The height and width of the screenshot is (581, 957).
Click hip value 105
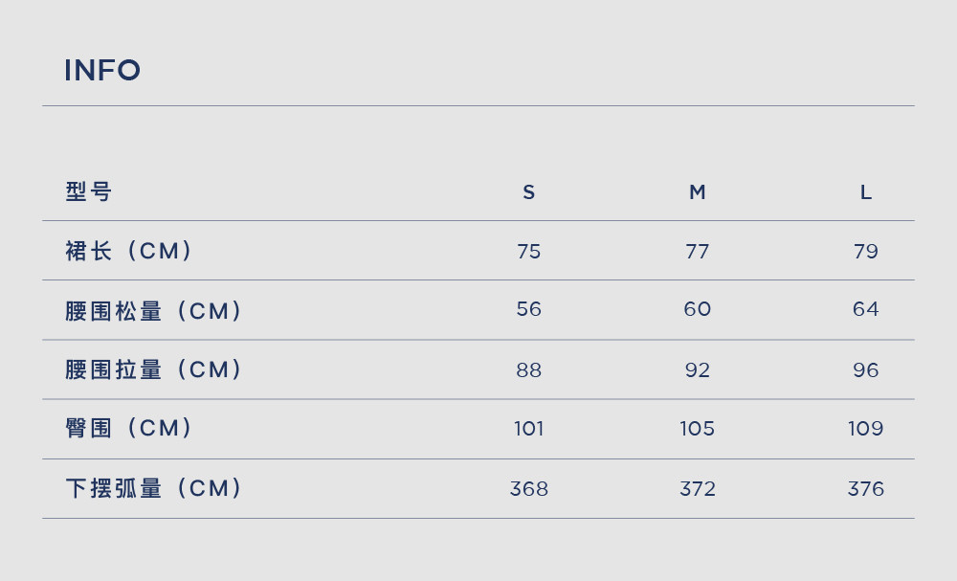tap(698, 429)
